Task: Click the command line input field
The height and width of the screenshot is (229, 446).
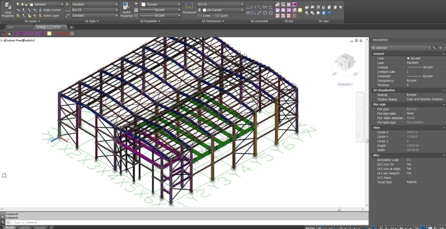Action: (x=188, y=222)
